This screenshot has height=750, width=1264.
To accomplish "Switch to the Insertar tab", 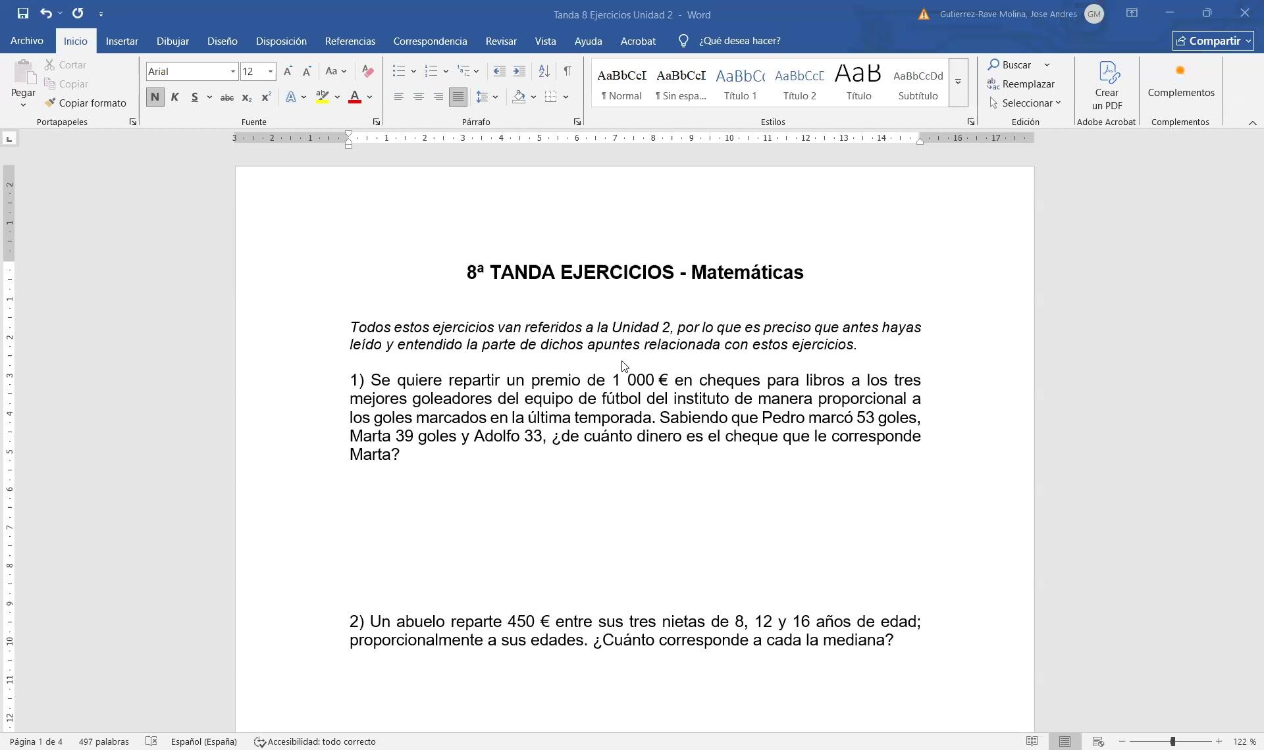I will (x=122, y=41).
